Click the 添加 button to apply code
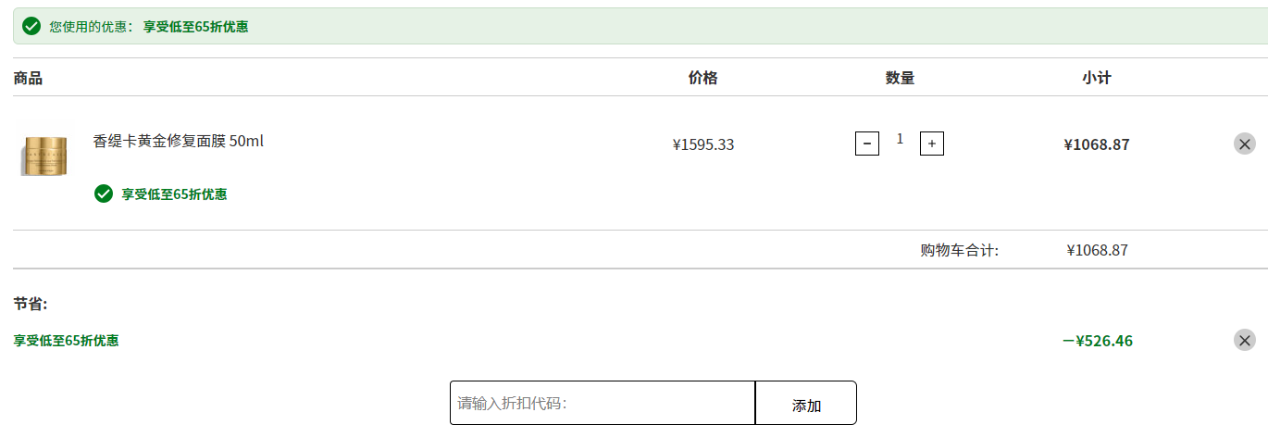The width and height of the screenshot is (1268, 425). click(x=806, y=403)
